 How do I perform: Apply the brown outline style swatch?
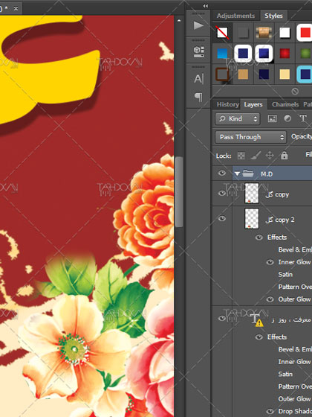click(x=222, y=74)
